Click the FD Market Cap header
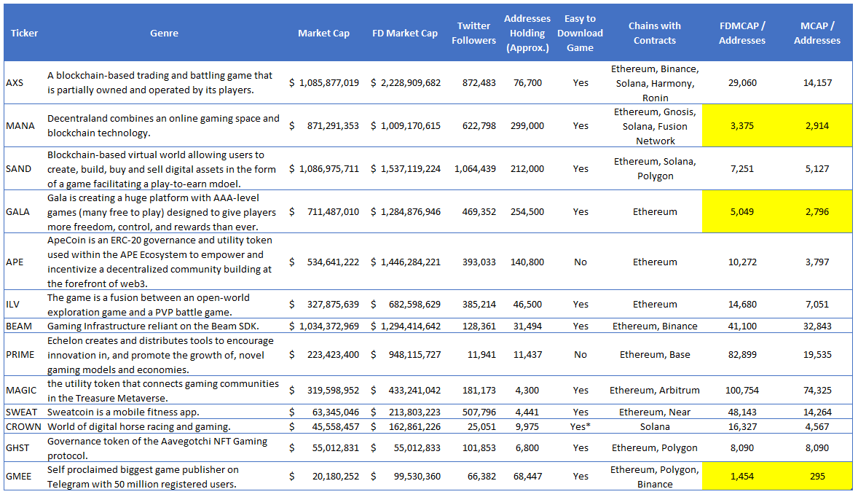 [x=405, y=33]
